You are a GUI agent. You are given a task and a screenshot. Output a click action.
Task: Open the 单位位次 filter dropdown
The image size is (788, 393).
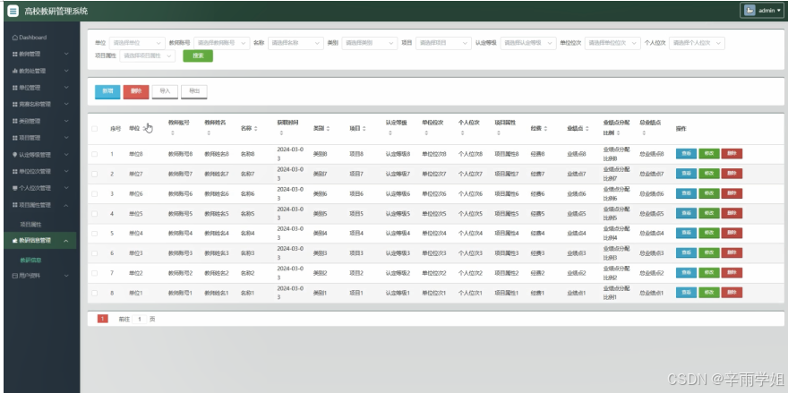click(612, 43)
